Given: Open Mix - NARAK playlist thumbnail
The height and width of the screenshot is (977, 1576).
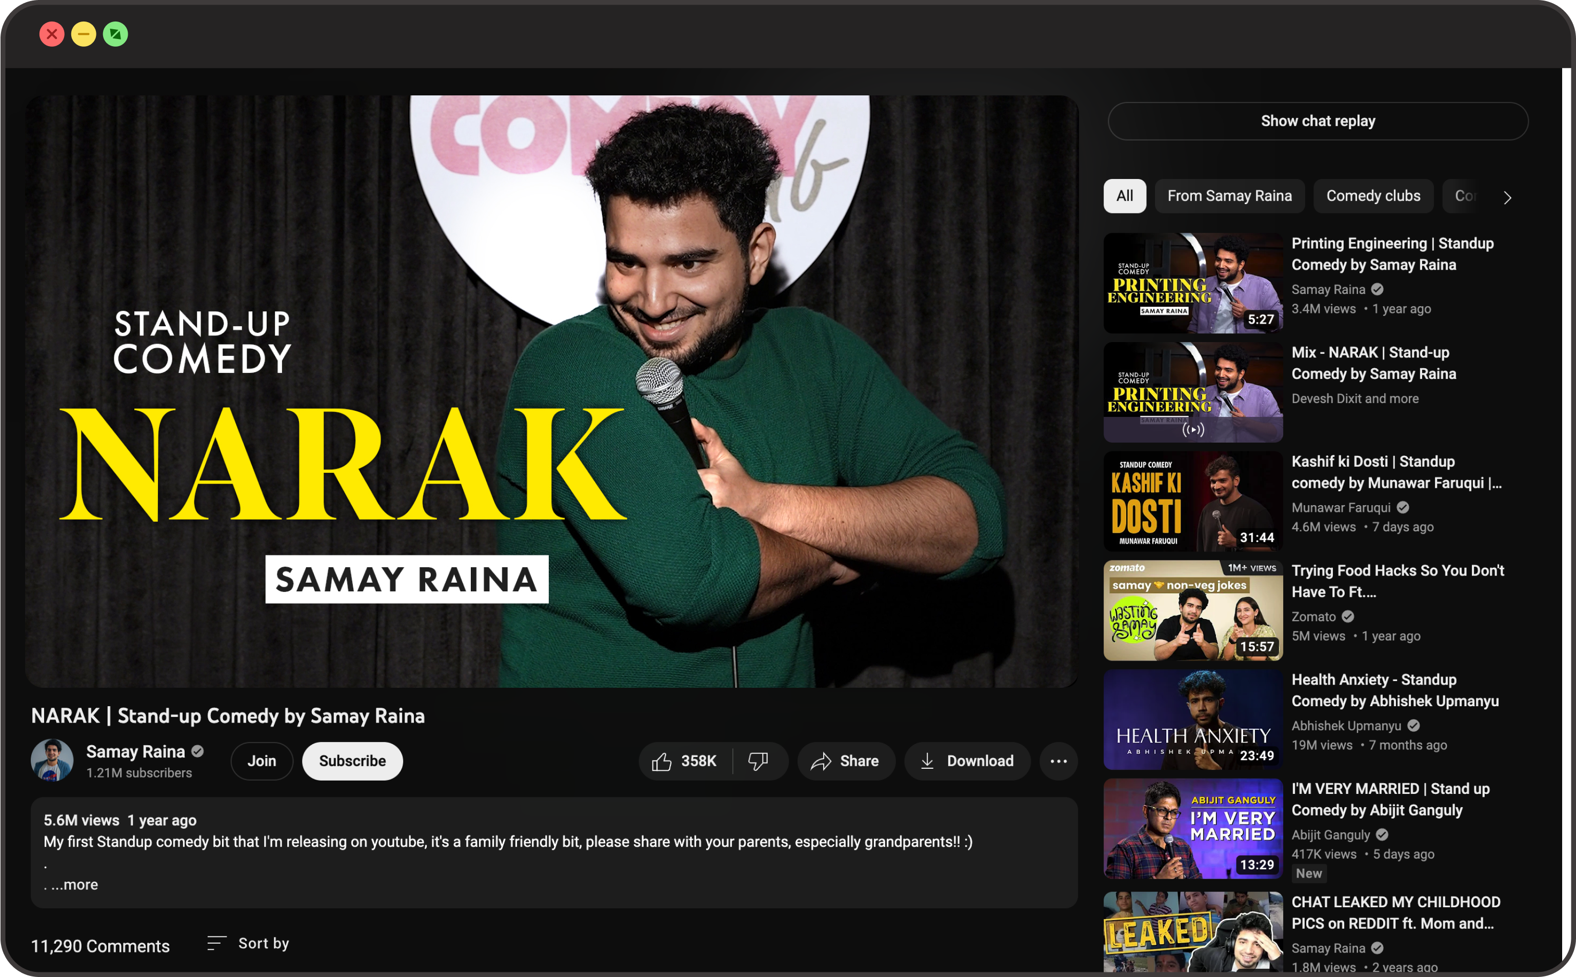Looking at the screenshot, I should [1193, 392].
